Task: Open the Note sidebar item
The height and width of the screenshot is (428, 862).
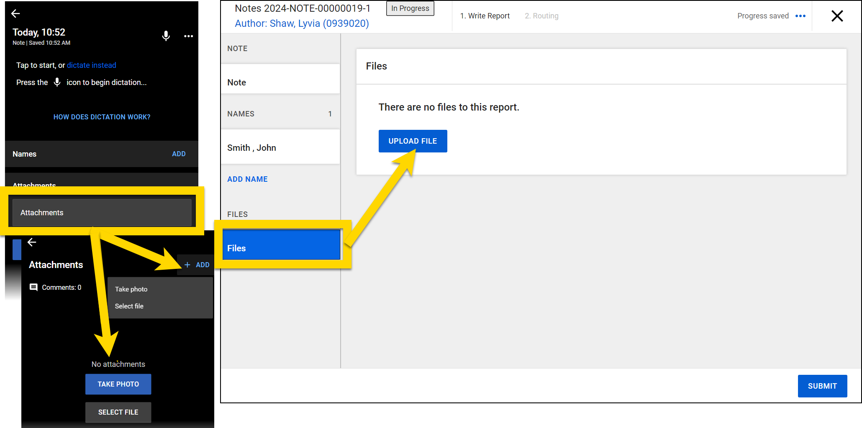Action: [280, 82]
